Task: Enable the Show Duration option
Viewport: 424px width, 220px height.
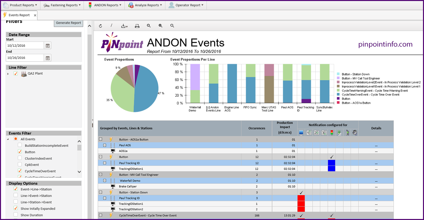Action: click(16, 214)
